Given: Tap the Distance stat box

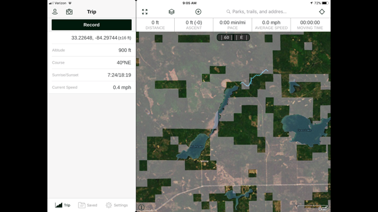Looking at the screenshot, I should [155, 25].
